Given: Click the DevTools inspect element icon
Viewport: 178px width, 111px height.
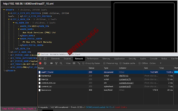Looking at the screenshot, I should click(40, 59).
